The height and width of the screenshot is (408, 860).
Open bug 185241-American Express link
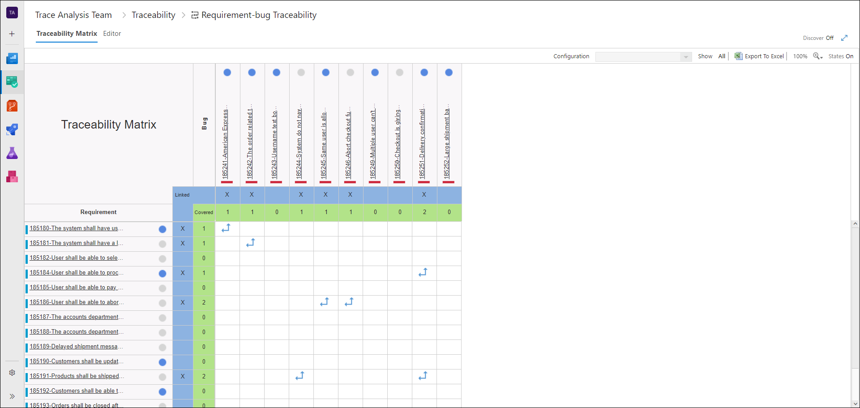[227, 143]
